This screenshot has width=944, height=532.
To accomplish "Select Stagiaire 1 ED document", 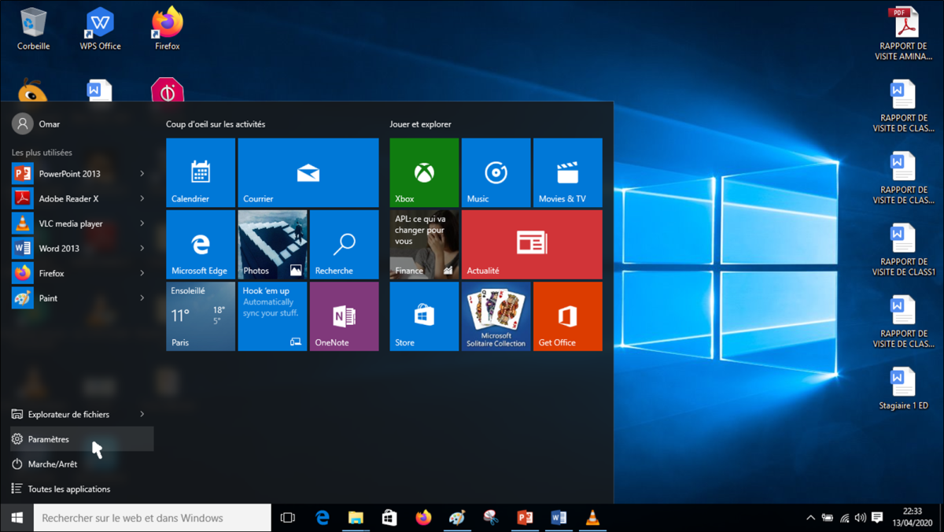I will 903,388.
